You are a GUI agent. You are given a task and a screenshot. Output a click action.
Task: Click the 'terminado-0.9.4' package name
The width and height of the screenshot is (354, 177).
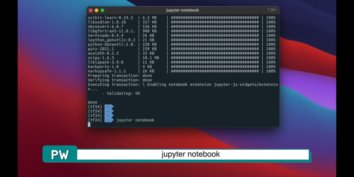click(x=106, y=35)
